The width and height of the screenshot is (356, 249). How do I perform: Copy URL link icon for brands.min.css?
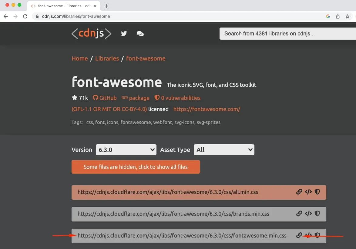tap(299, 214)
